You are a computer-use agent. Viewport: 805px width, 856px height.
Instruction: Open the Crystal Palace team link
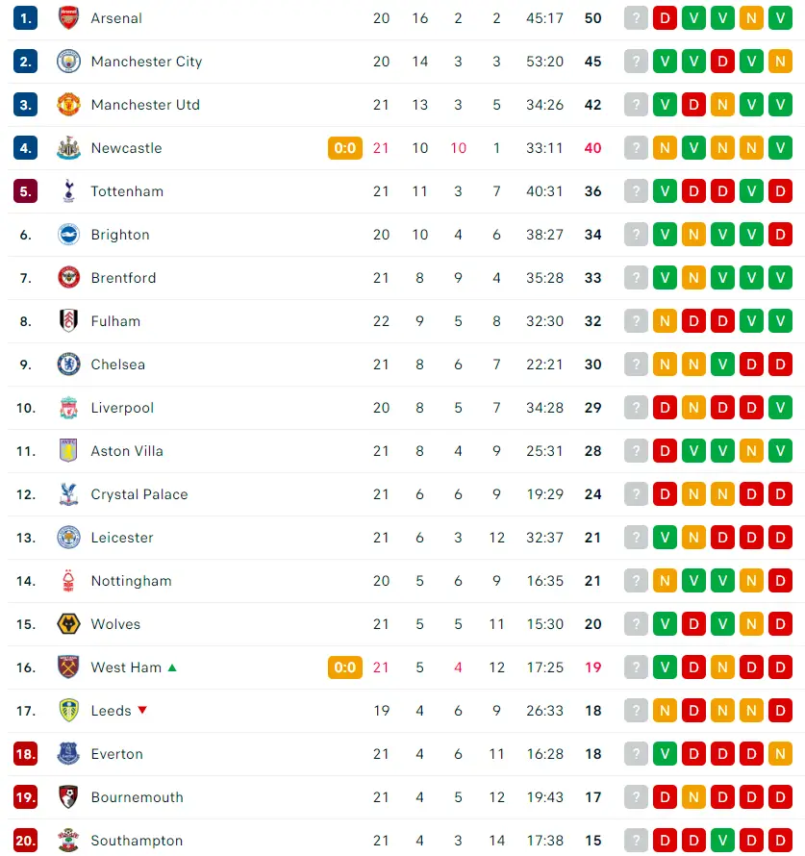(x=139, y=494)
